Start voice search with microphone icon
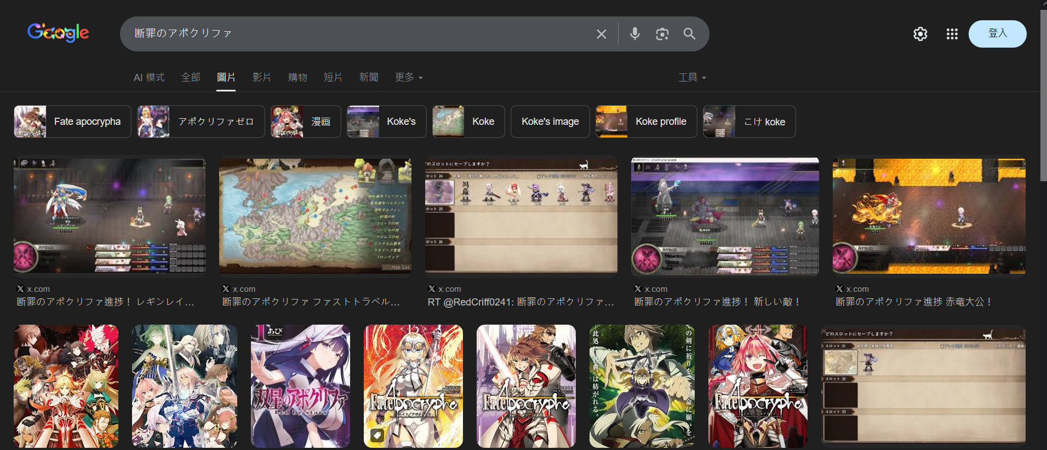The image size is (1047, 450). click(x=634, y=34)
